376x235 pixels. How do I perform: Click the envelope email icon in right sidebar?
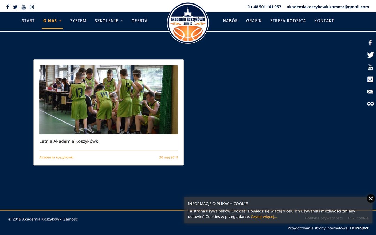point(370,92)
